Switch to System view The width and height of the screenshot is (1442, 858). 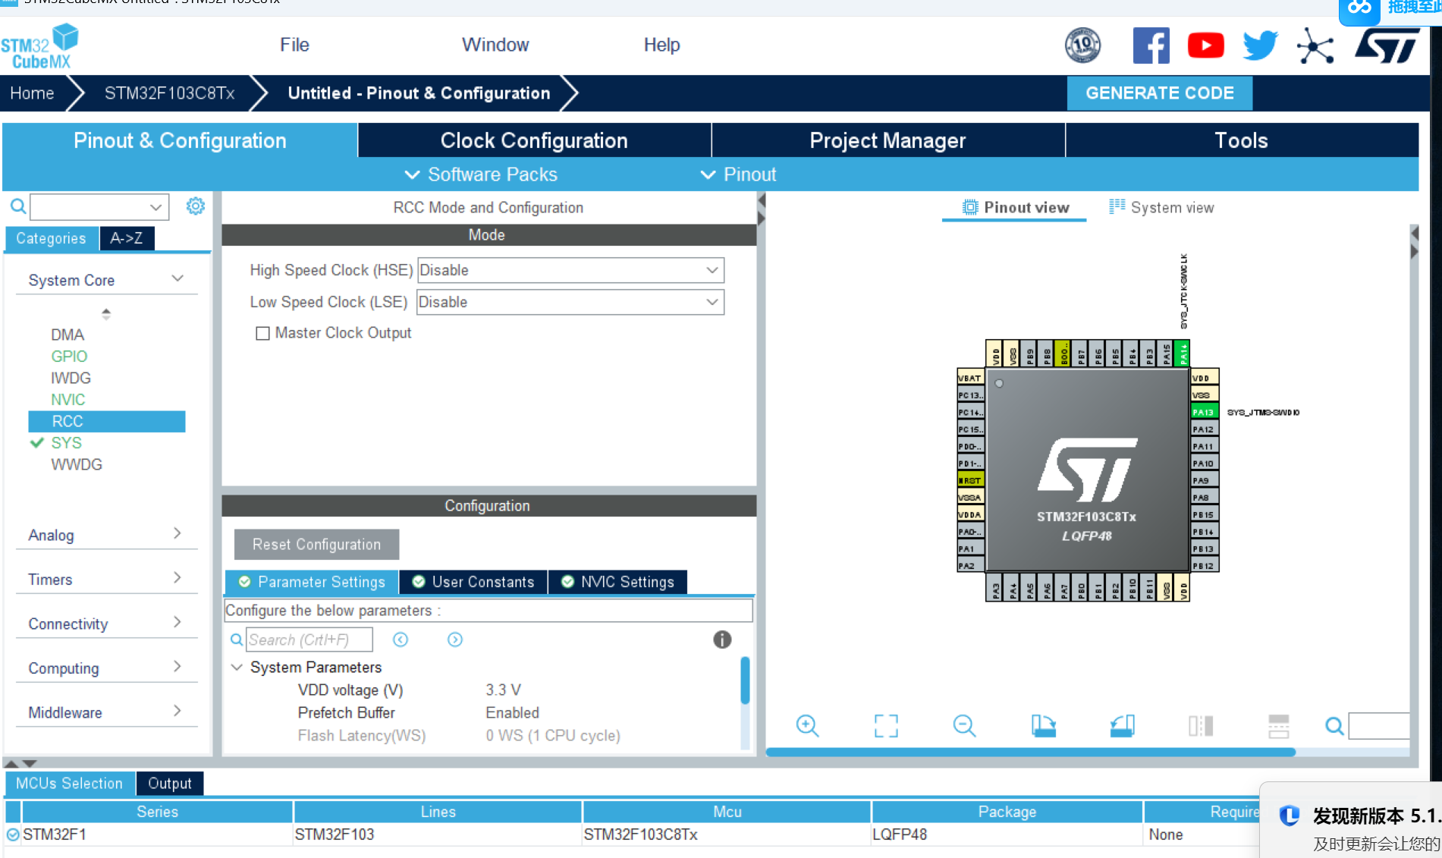(1161, 207)
